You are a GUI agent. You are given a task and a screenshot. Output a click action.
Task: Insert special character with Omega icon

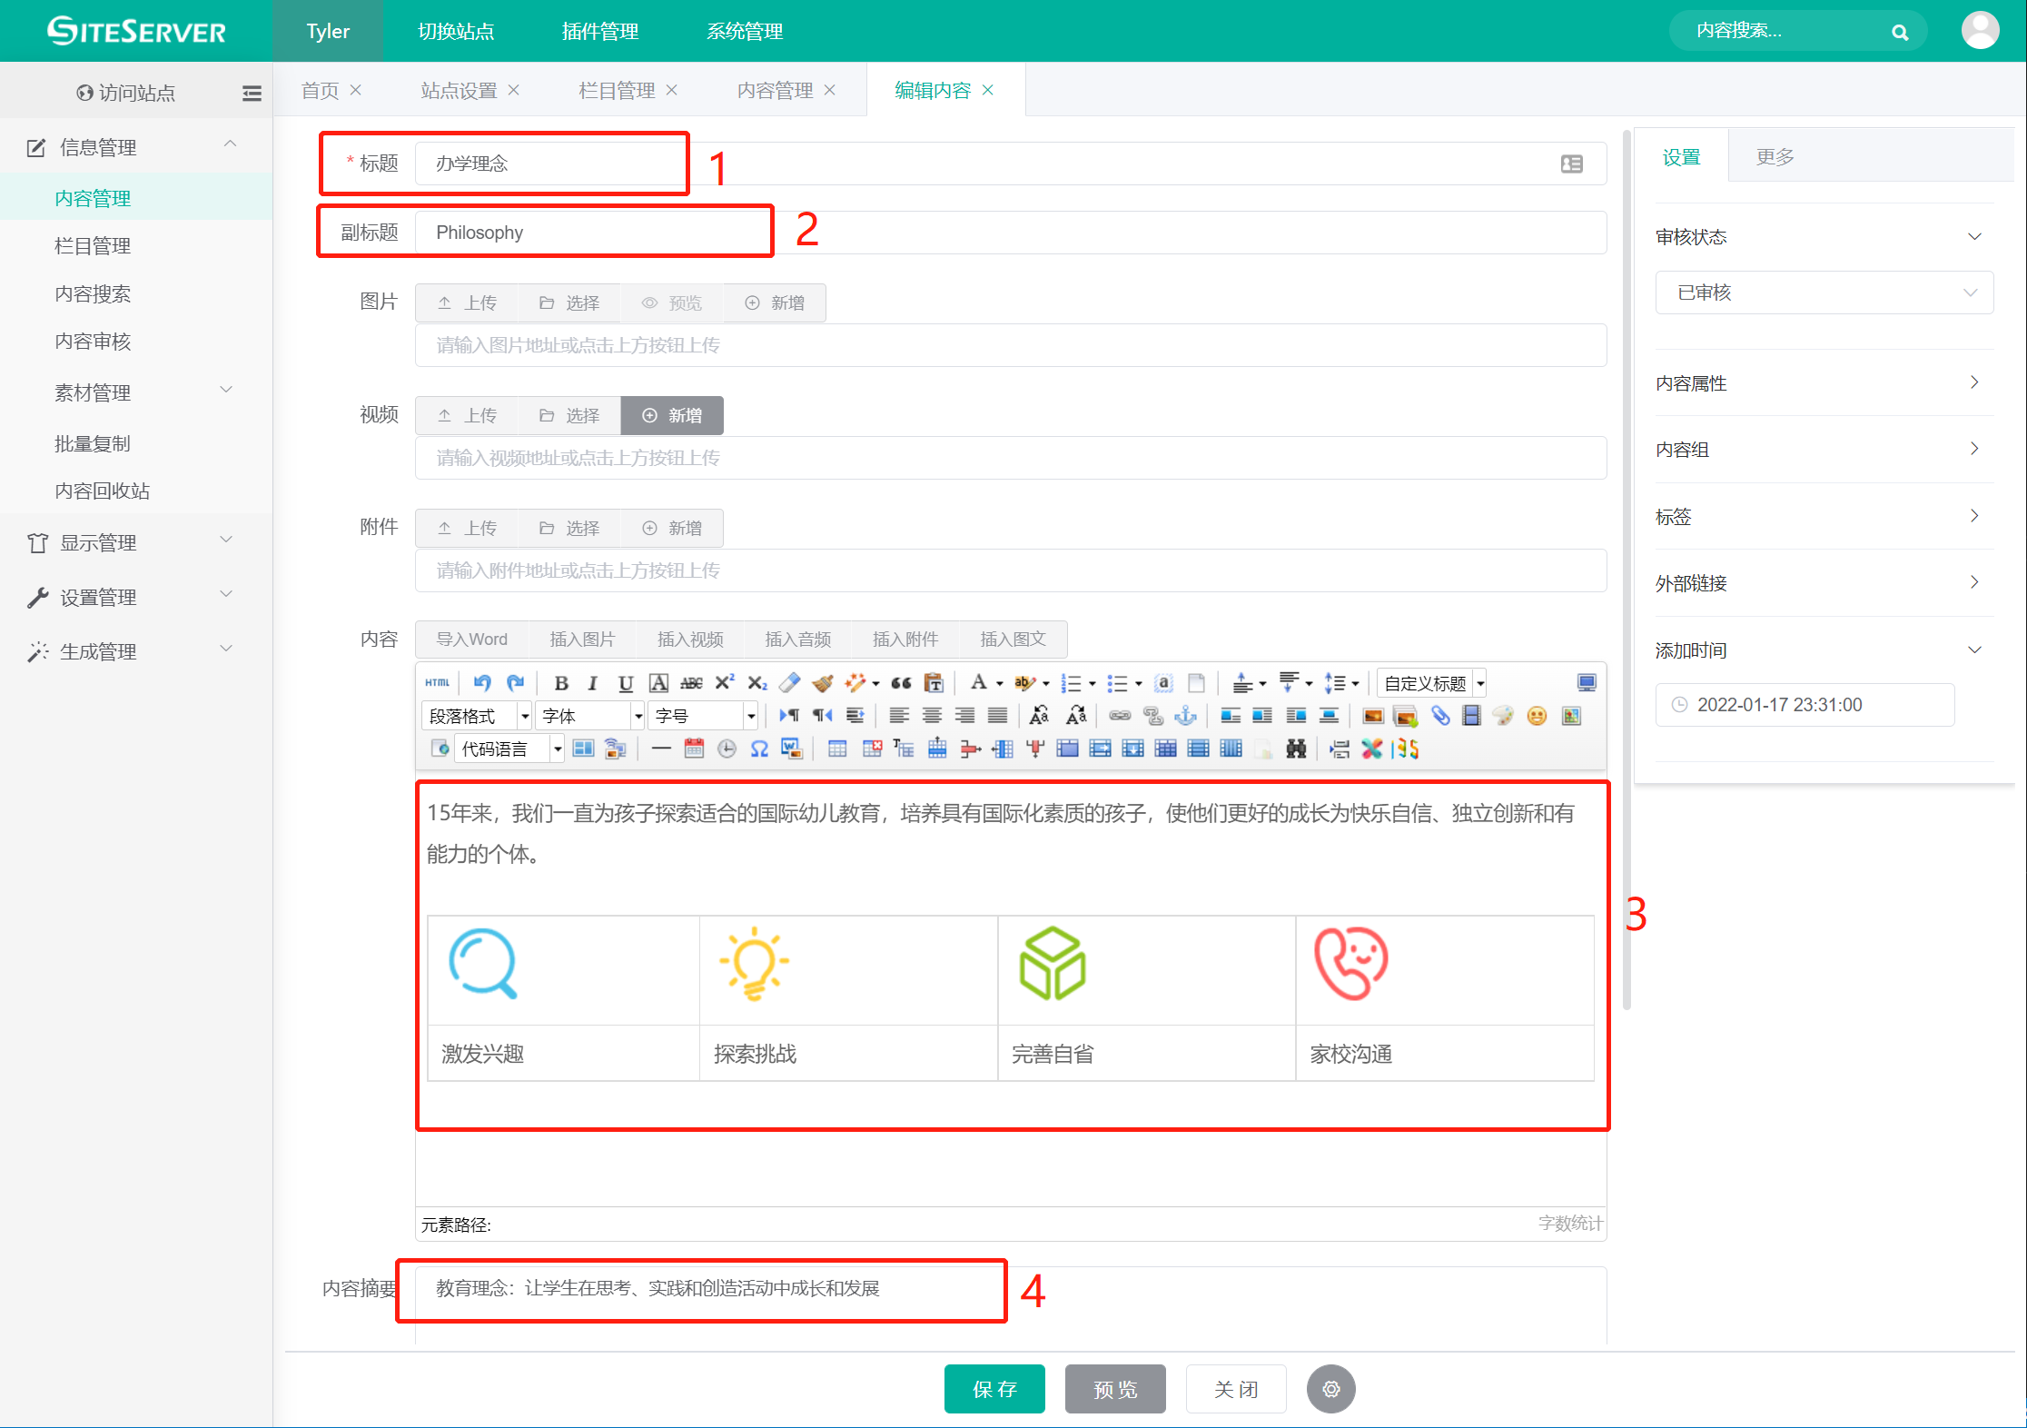[759, 749]
